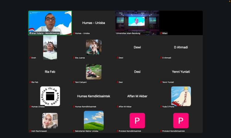Click the large centered name 'Humas - Unisba'

click(x=94, y=23)
